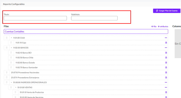Click drag handle of 51.00.00 INGRESOS OPERACIONALES
The height and width of the screenshot is (98, 181).
tap(7, 82)
